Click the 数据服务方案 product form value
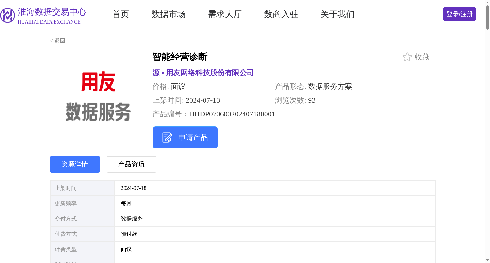 click(x=330, y=87)
